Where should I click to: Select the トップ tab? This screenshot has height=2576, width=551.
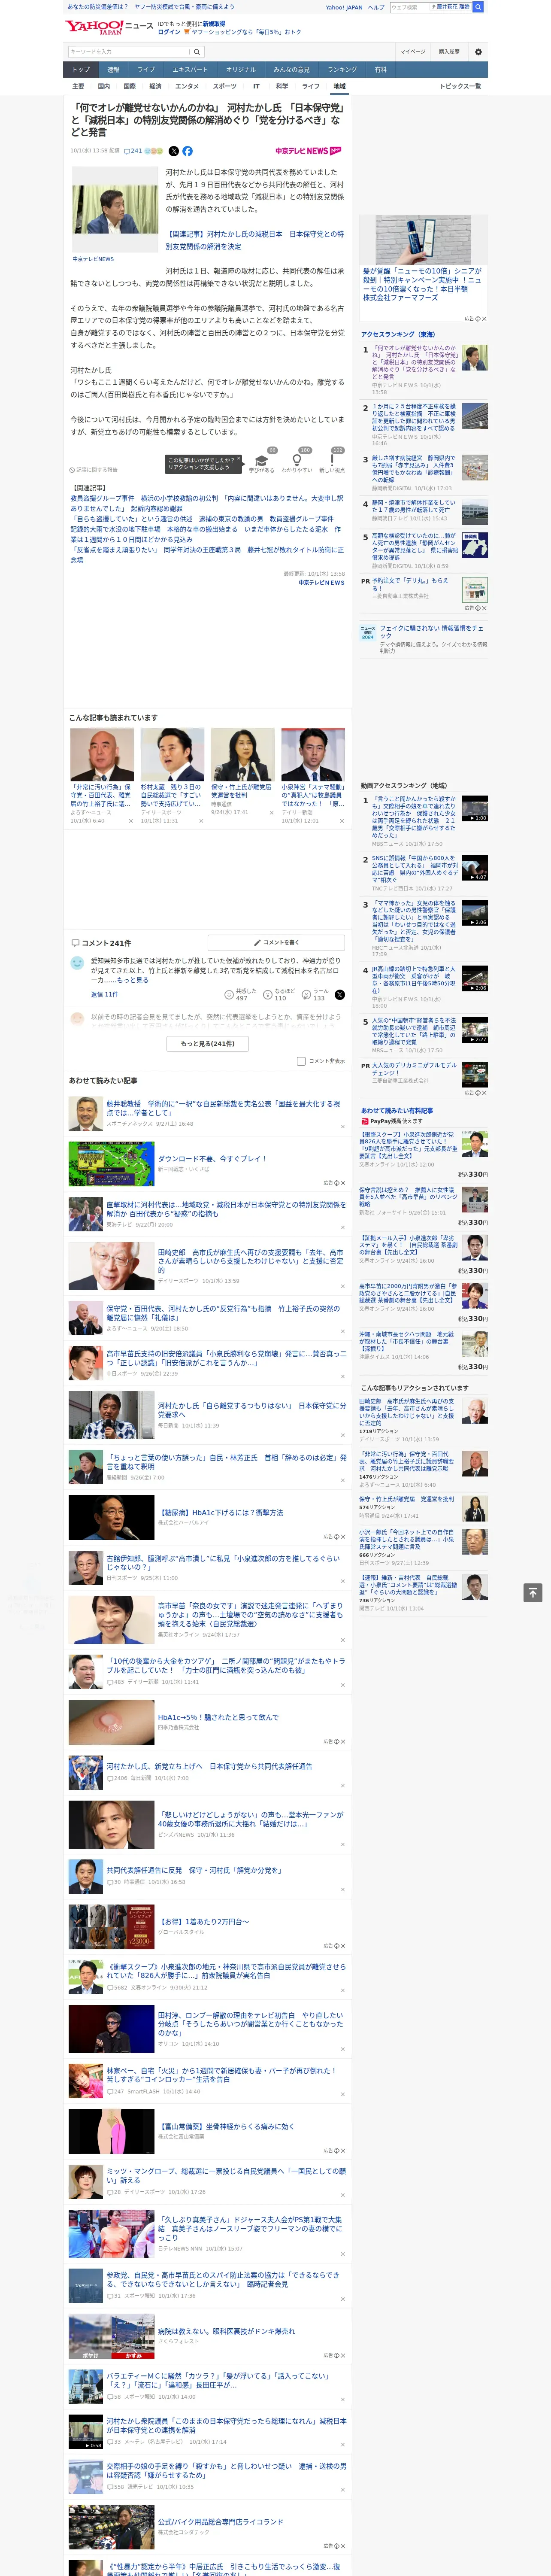(81, 70)
